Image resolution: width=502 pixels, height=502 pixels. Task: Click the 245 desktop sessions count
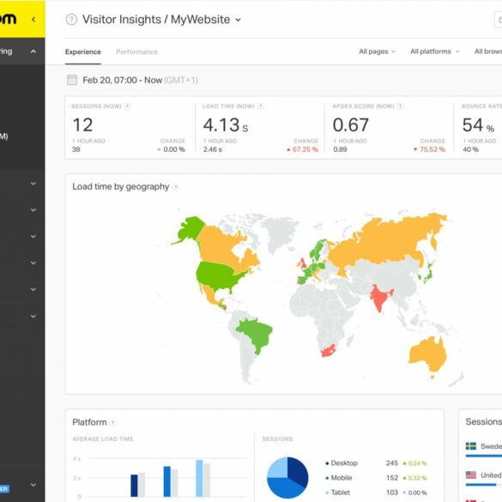point(392,463)
